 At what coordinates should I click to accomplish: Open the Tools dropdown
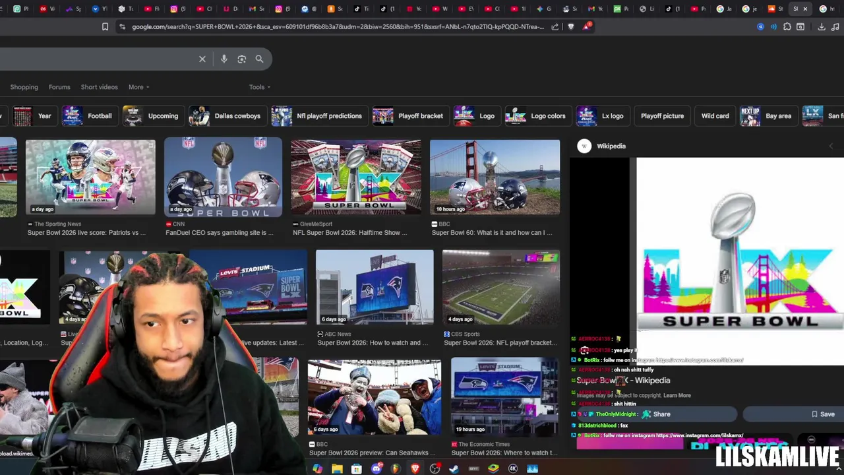pyautogui.click(x=260, y=87)
